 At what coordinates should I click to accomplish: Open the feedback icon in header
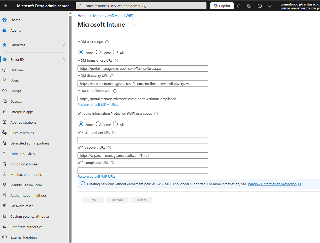270,6
